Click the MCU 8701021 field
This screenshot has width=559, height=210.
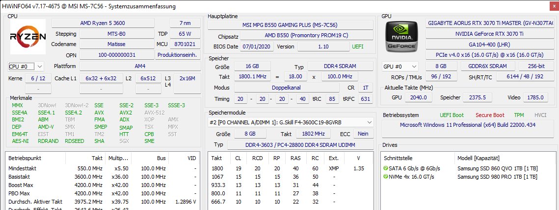[185, 45]
